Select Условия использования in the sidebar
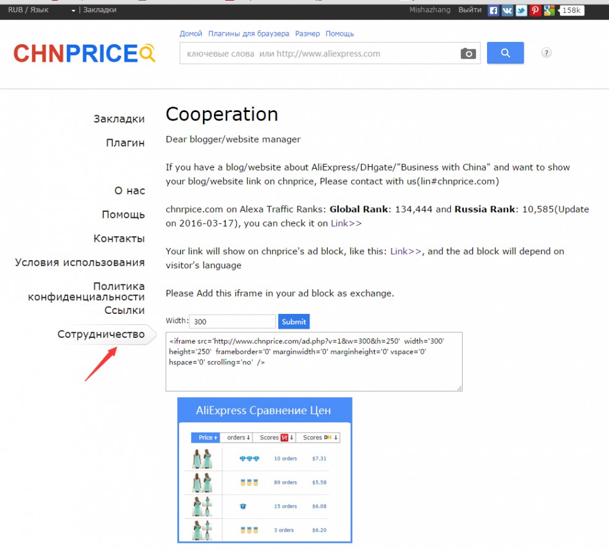 pos(79,263)
